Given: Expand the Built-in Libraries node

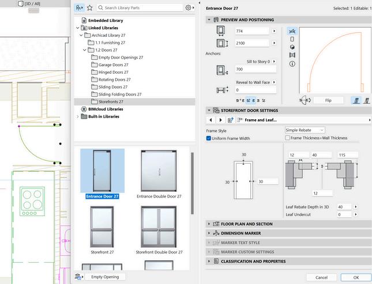Looking at the screenshot, I should click(77, 116).
